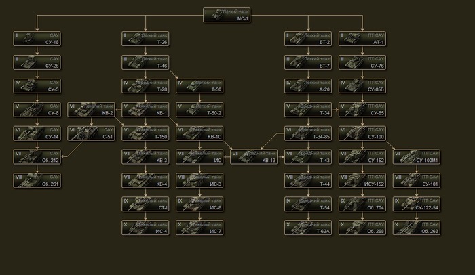Select the БТ-2 light tank icon
The height and width of the screenshot is (275, 475).
[x=308, y=39]
